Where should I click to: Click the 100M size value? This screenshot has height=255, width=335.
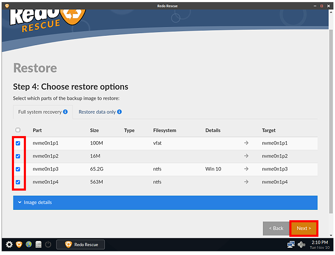[x=96, y=143]
